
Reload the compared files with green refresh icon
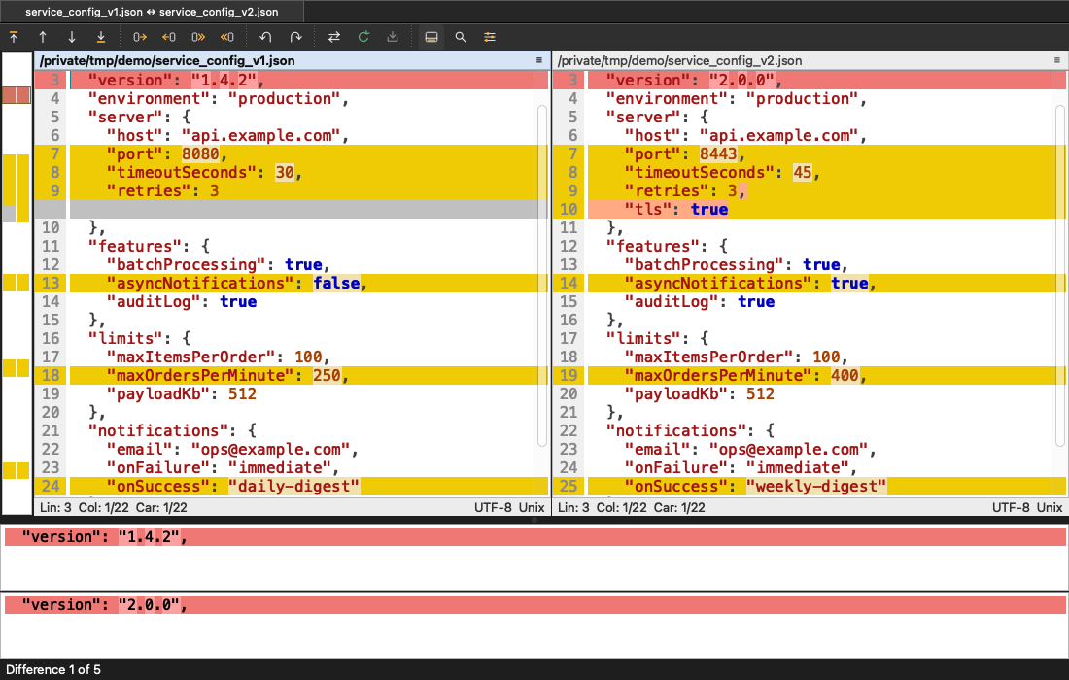[x=363, y=37]
